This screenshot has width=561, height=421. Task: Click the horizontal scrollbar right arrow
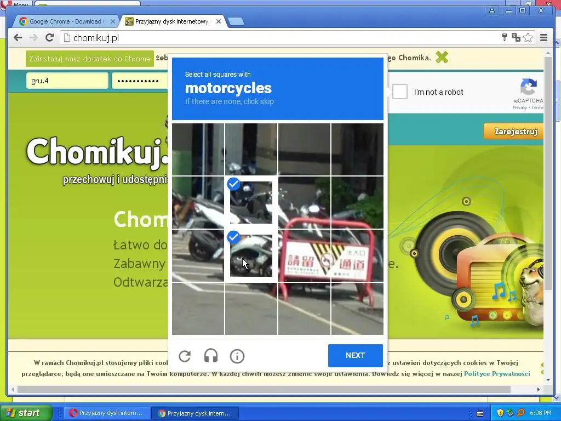pyautogui.click(x=538, y=389)
